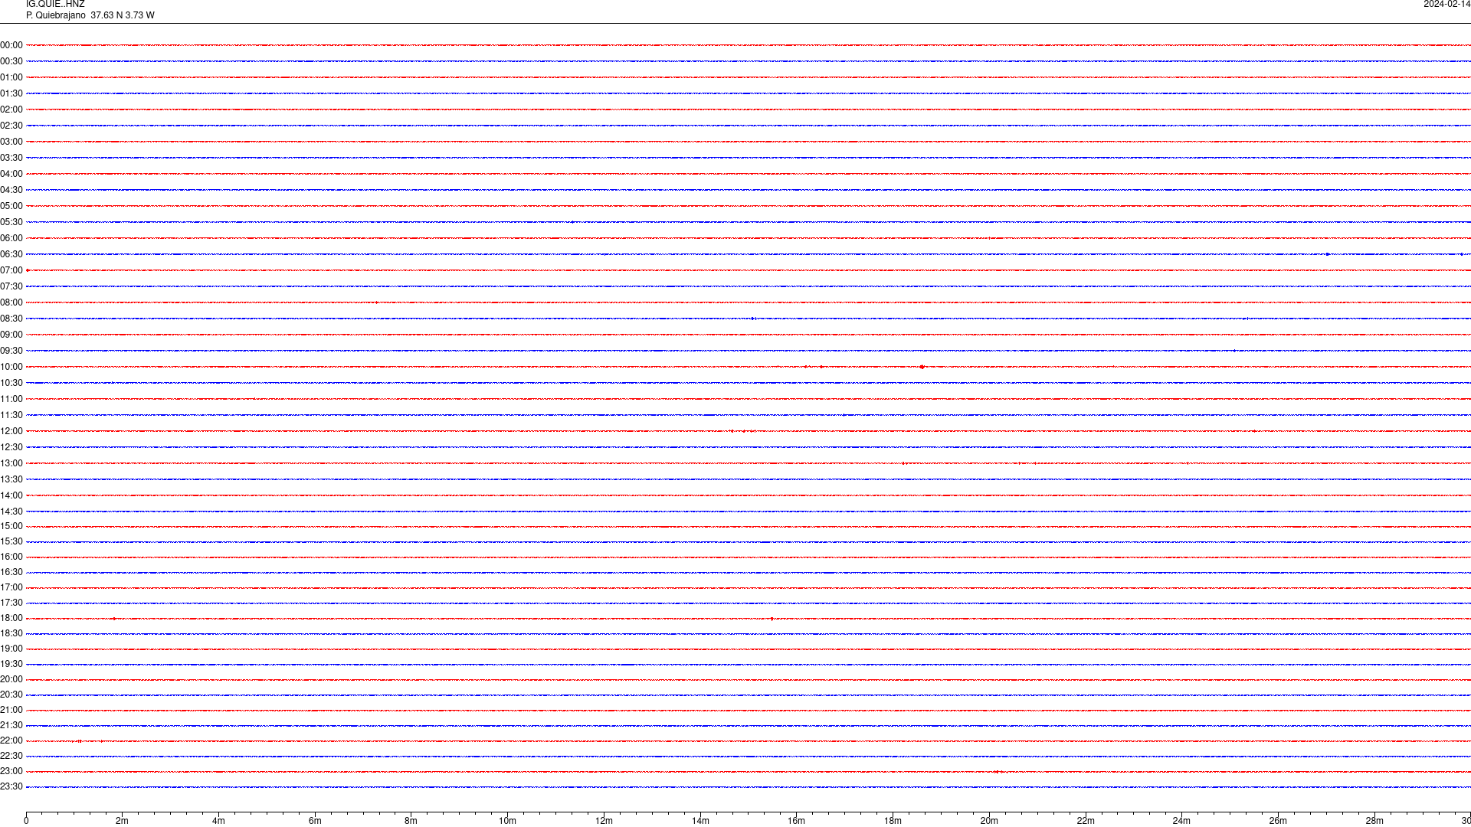Image resolution: width=1471 pixels, height=827 pixels.
Task: Select the 15:30 time row label
Action: pyautogui.click(x=11, y=541)
